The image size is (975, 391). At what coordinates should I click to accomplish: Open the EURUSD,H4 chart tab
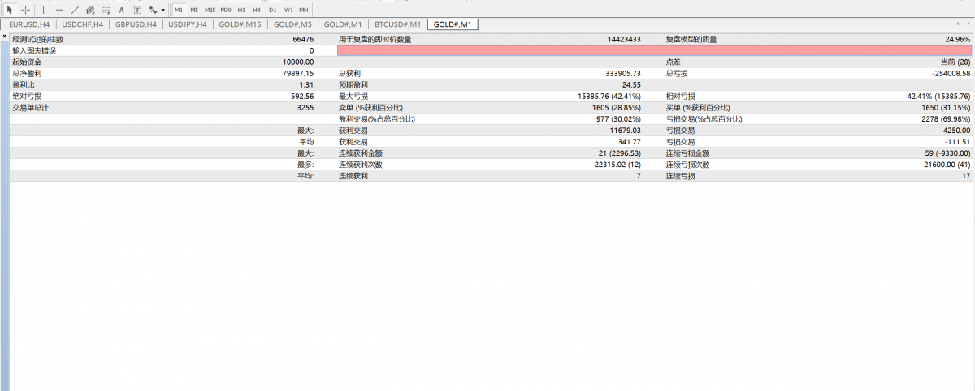(31, 24)
